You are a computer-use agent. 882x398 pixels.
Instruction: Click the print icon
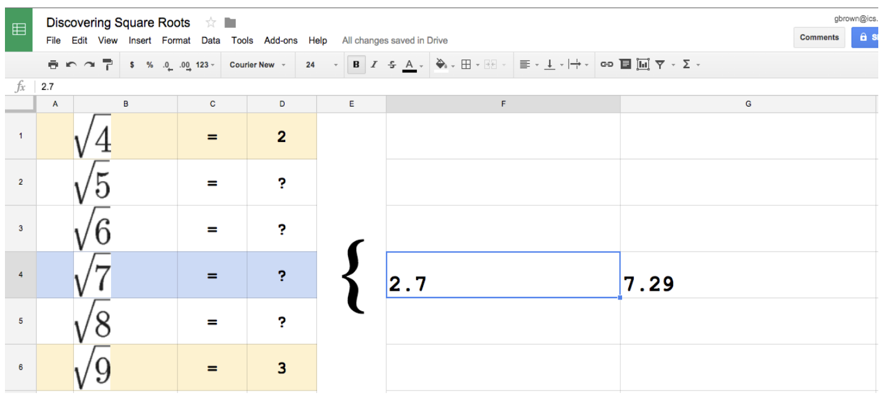53,64
